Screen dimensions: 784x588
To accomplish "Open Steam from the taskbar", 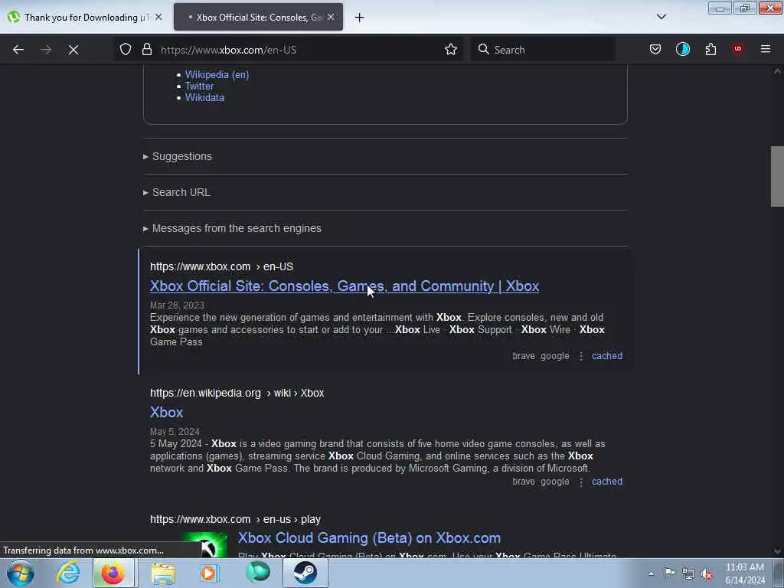I will (x=305, y=573).
